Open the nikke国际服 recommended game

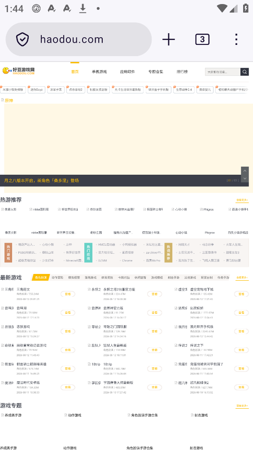[39, 233]
